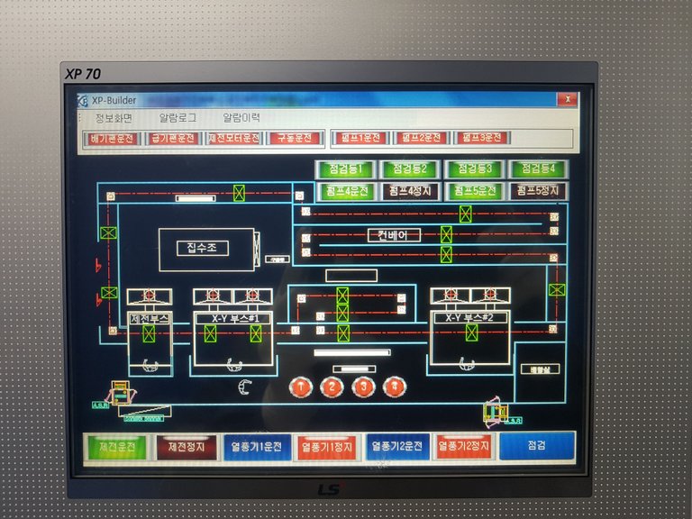
Task: Click green motor symbol on right vertical line
Action: point(557,290)
